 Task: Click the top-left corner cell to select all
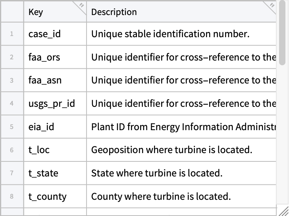click(x=12, y=12)
